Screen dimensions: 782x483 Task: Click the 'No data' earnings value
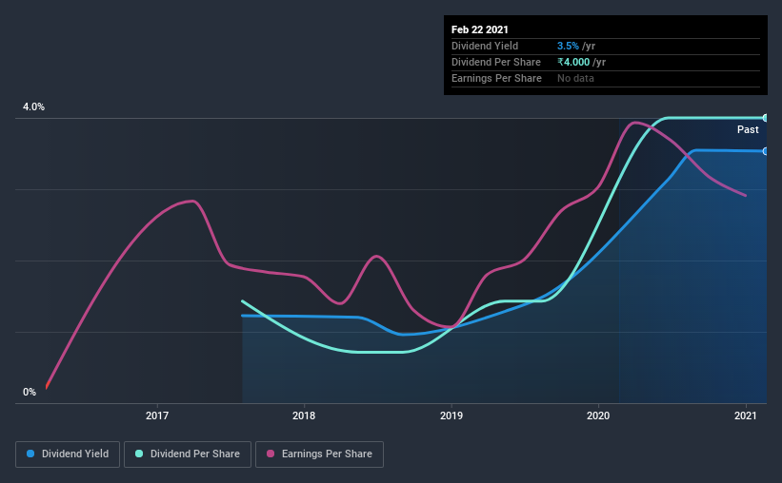coord(575,78)
